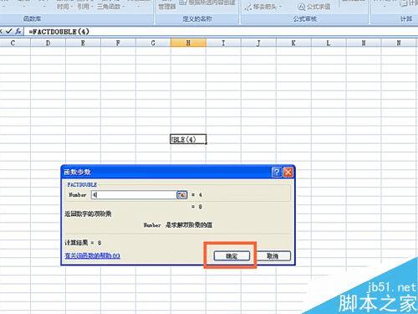
Task: Select column G header
Action: pos(153,43)
